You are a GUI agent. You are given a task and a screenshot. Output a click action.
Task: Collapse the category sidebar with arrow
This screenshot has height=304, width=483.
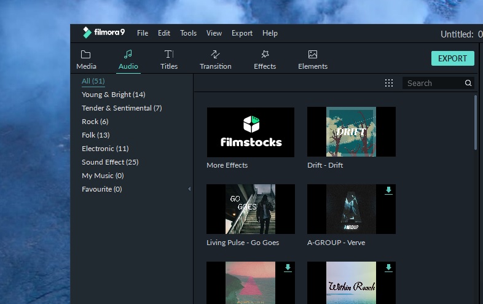(189, 189)
